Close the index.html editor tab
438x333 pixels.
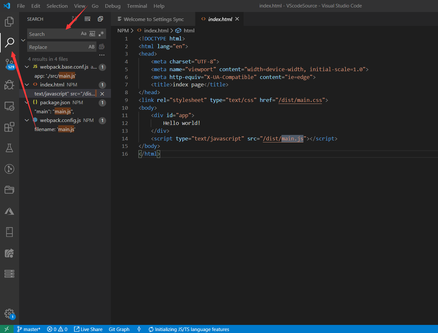pyautogui.click(x=237, y=19)
